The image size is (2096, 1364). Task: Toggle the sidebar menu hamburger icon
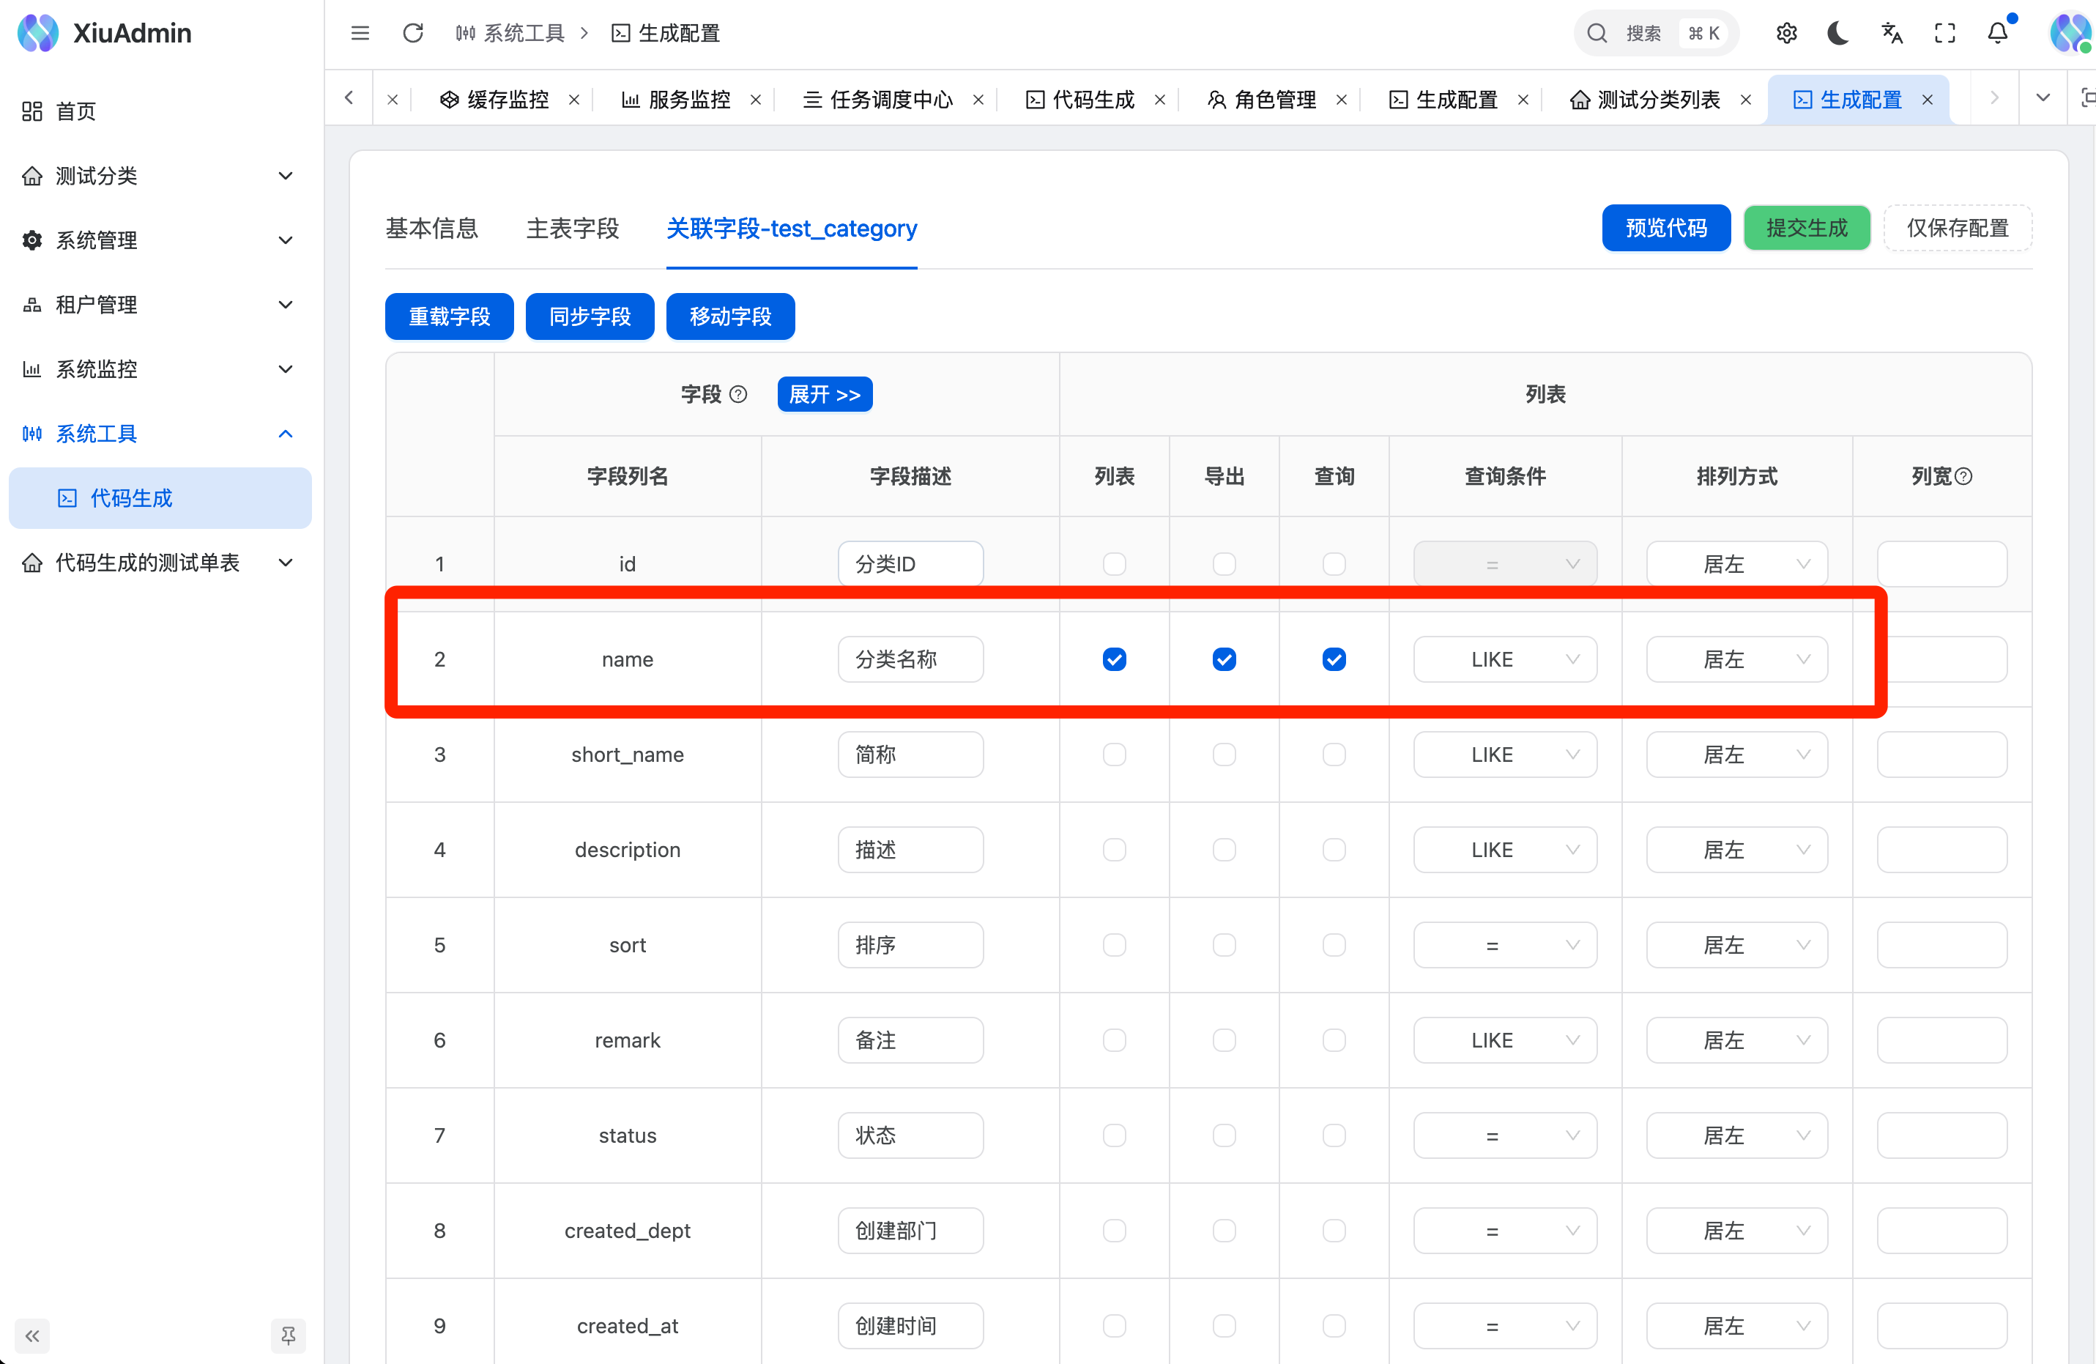pyautogui.click(x=360, y=34)
